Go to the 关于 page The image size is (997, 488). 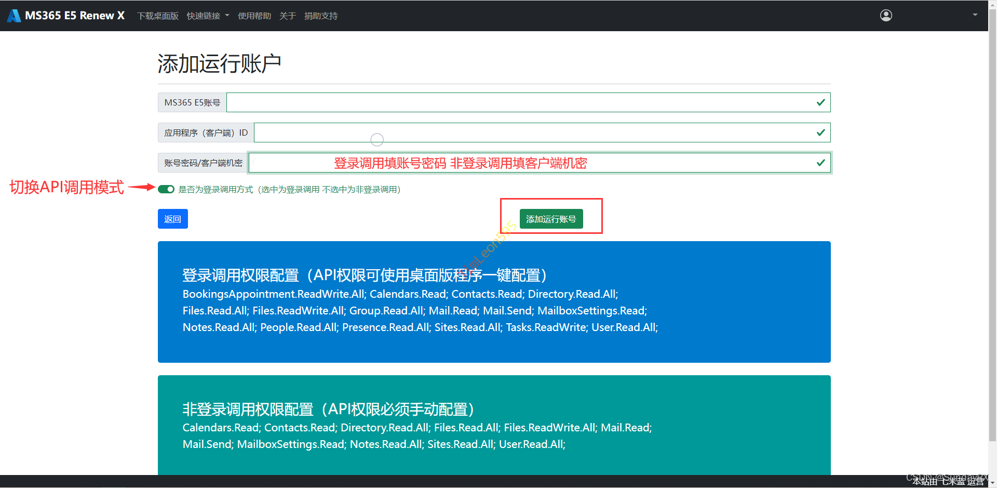click(288, 16)
